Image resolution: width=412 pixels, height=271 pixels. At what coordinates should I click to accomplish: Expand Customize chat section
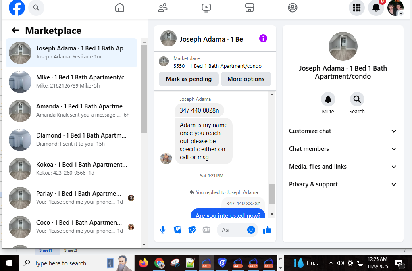point(343,131)
